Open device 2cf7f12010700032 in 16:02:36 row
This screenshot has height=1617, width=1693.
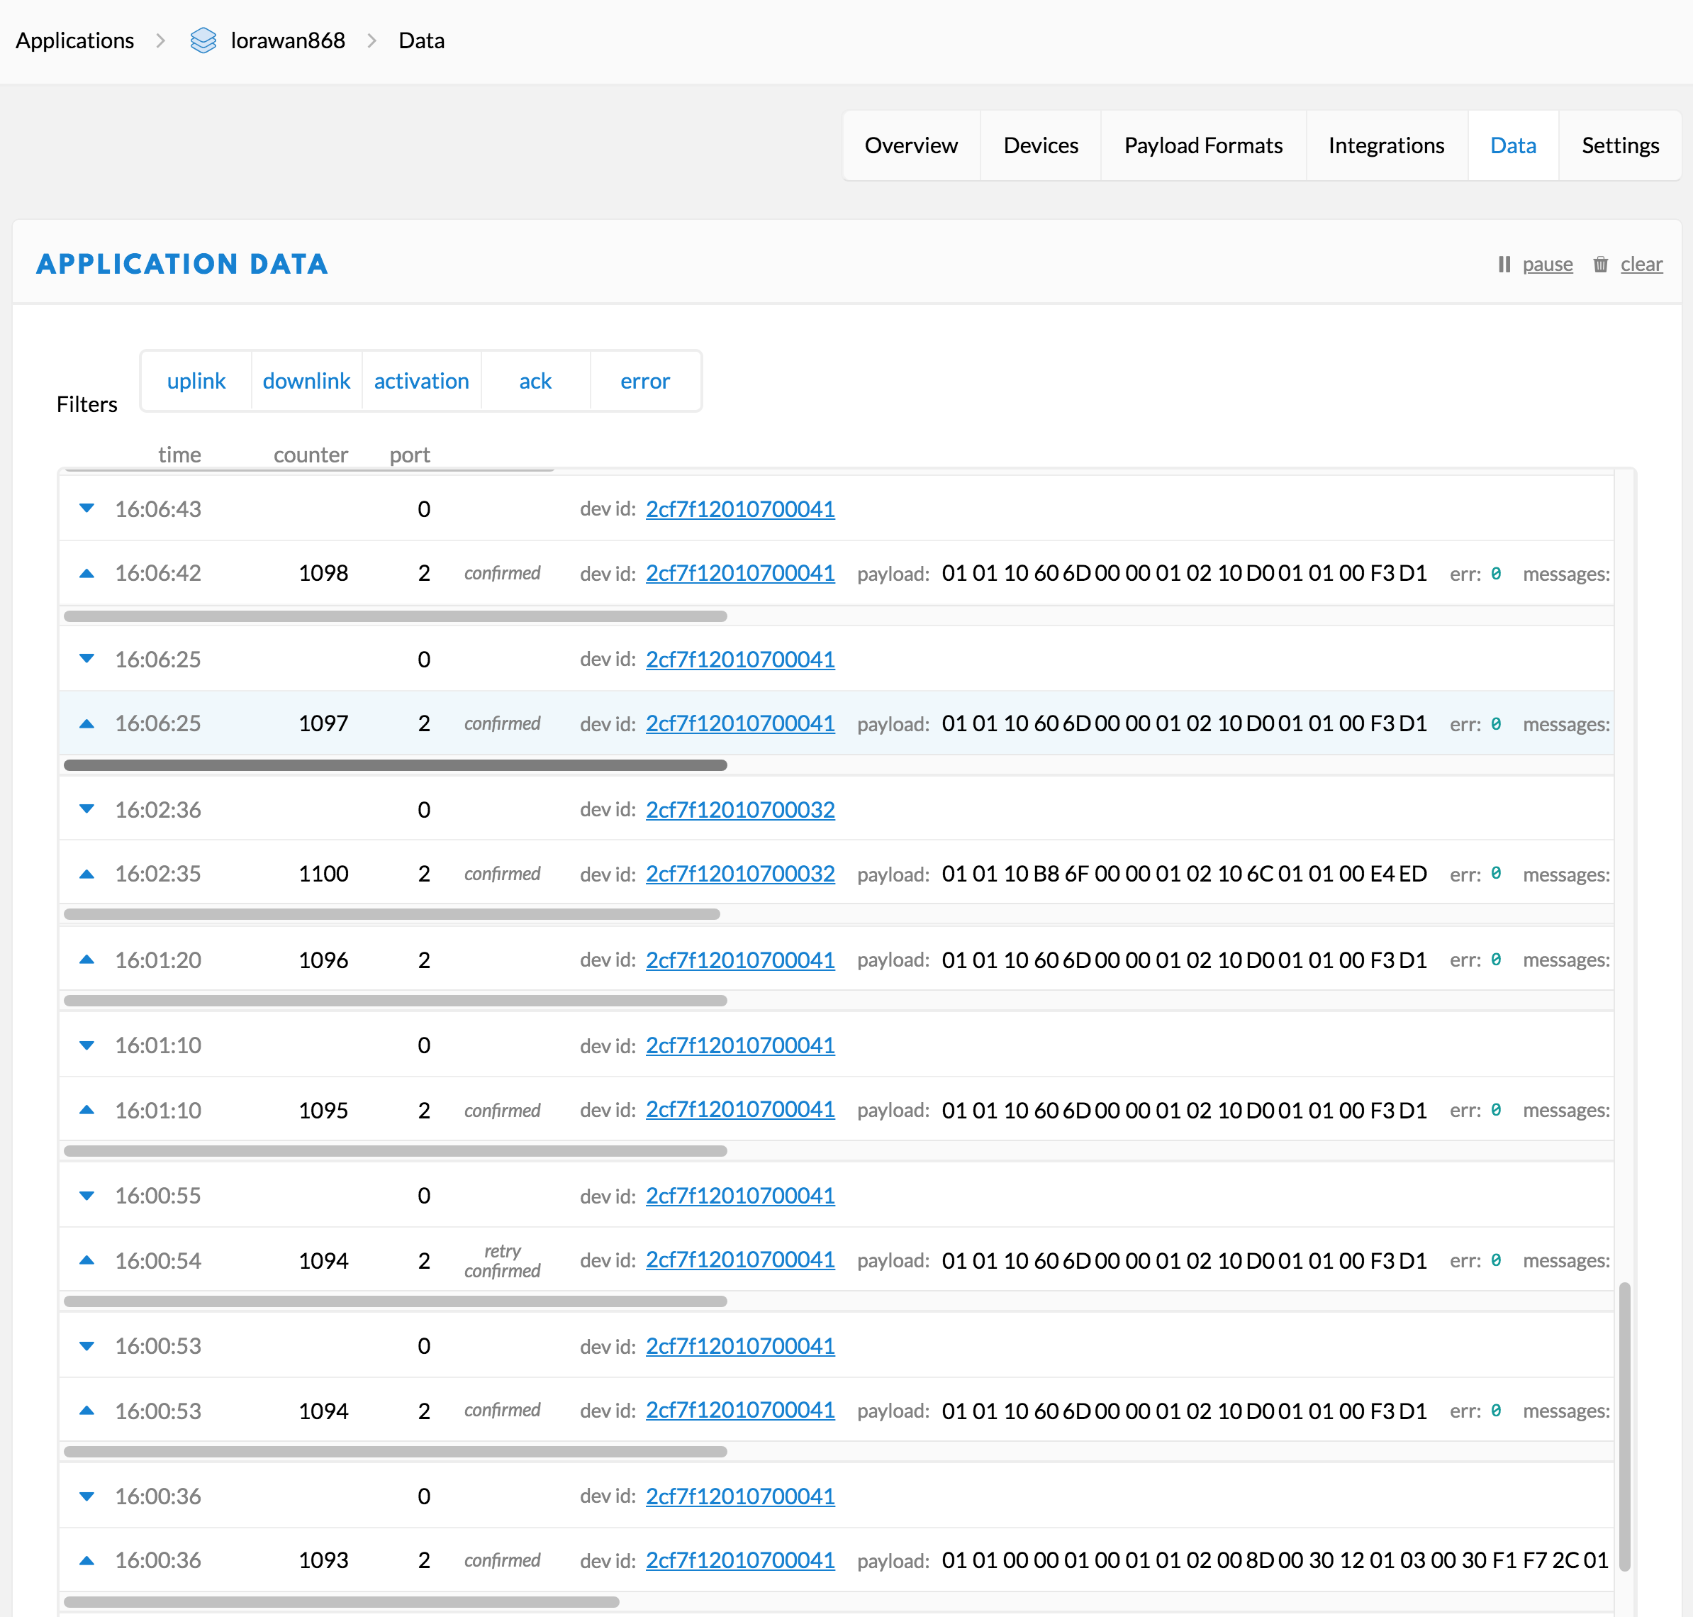coord(740,809)
